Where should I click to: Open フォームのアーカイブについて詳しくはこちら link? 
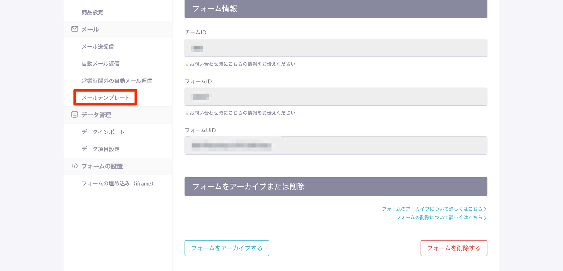[432, 209]
